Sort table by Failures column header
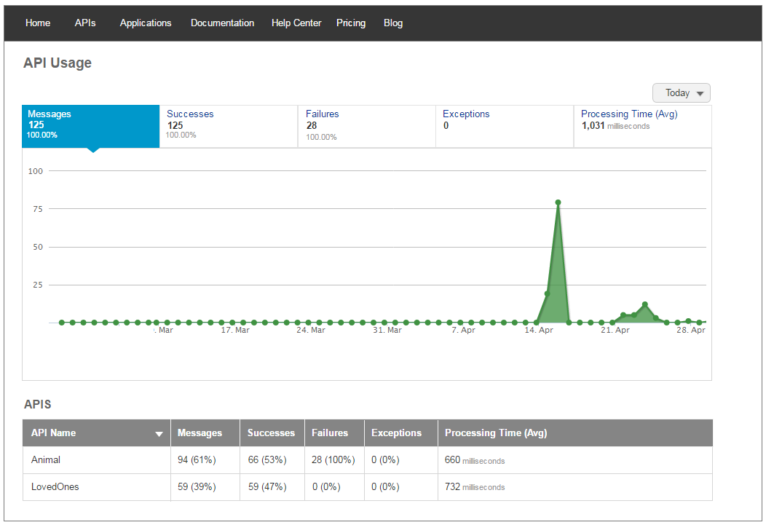Screen dimensions: 766x525 tap(330, 433)
